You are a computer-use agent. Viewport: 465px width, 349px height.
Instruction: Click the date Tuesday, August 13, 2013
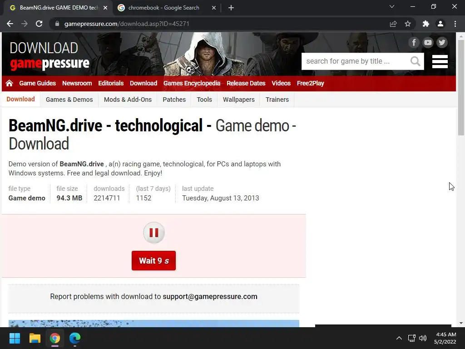[220, 198]
